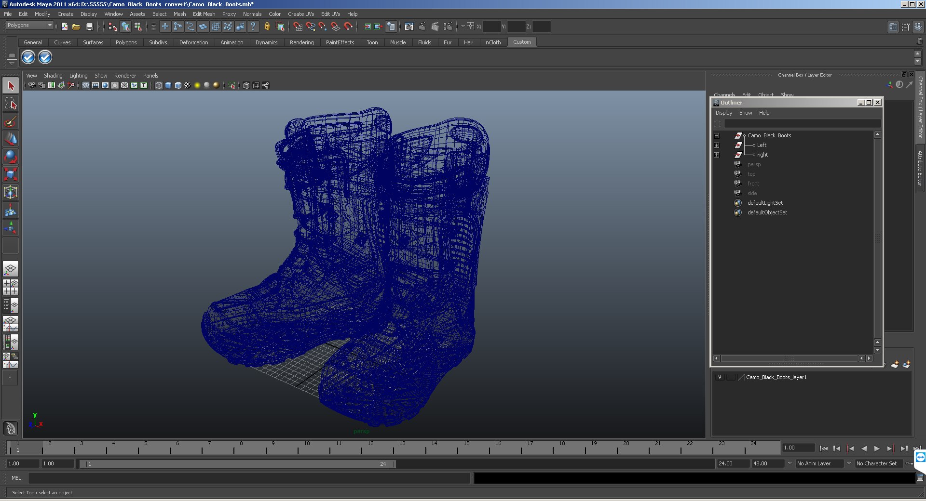Screen dimensions: 926x501
Task: Click the help question mark selection mask
Action: (253, 26)
